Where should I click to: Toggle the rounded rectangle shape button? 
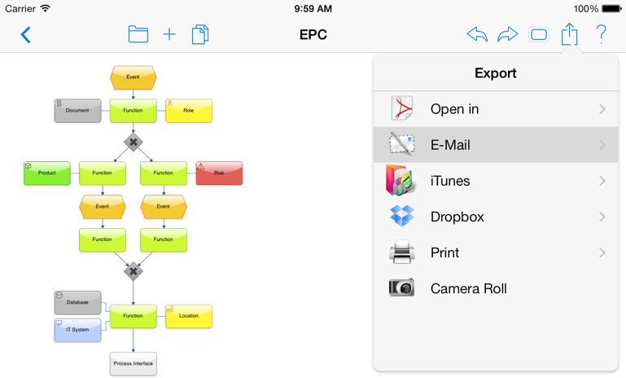(x=539, y=35)
